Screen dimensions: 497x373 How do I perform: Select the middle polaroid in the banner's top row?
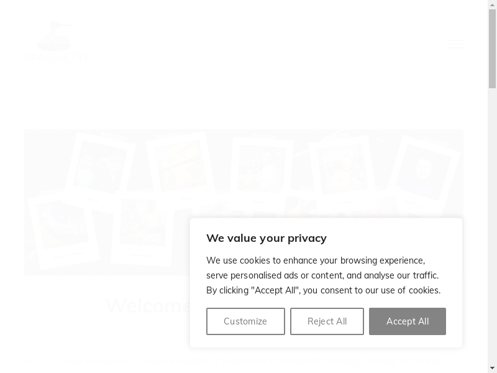click(261, 168)
